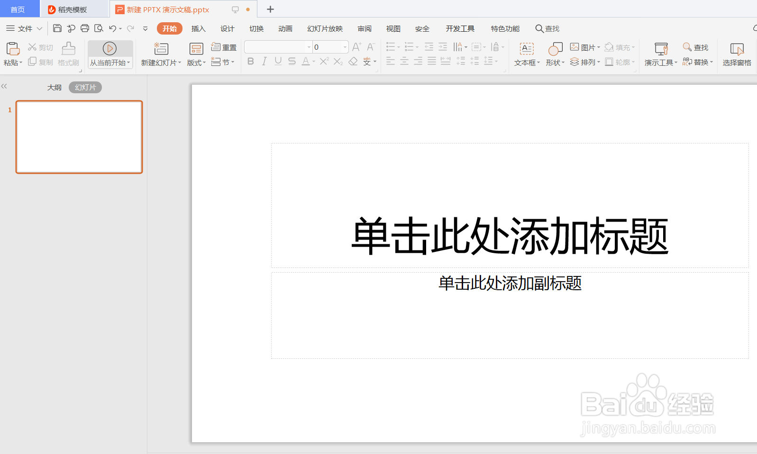The width and height of the screenshot is (757, 454).
Task: Reset slide layout with 重置
Action: tap(224, 47)
